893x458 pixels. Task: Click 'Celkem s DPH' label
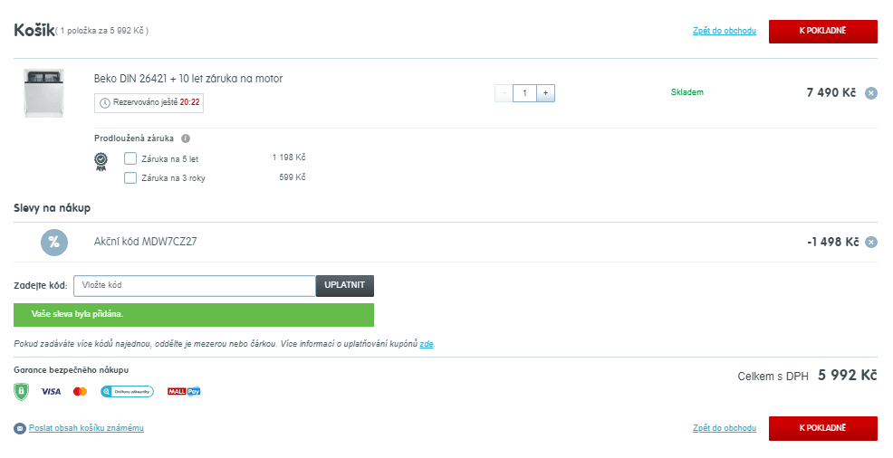tap(773, 377)
